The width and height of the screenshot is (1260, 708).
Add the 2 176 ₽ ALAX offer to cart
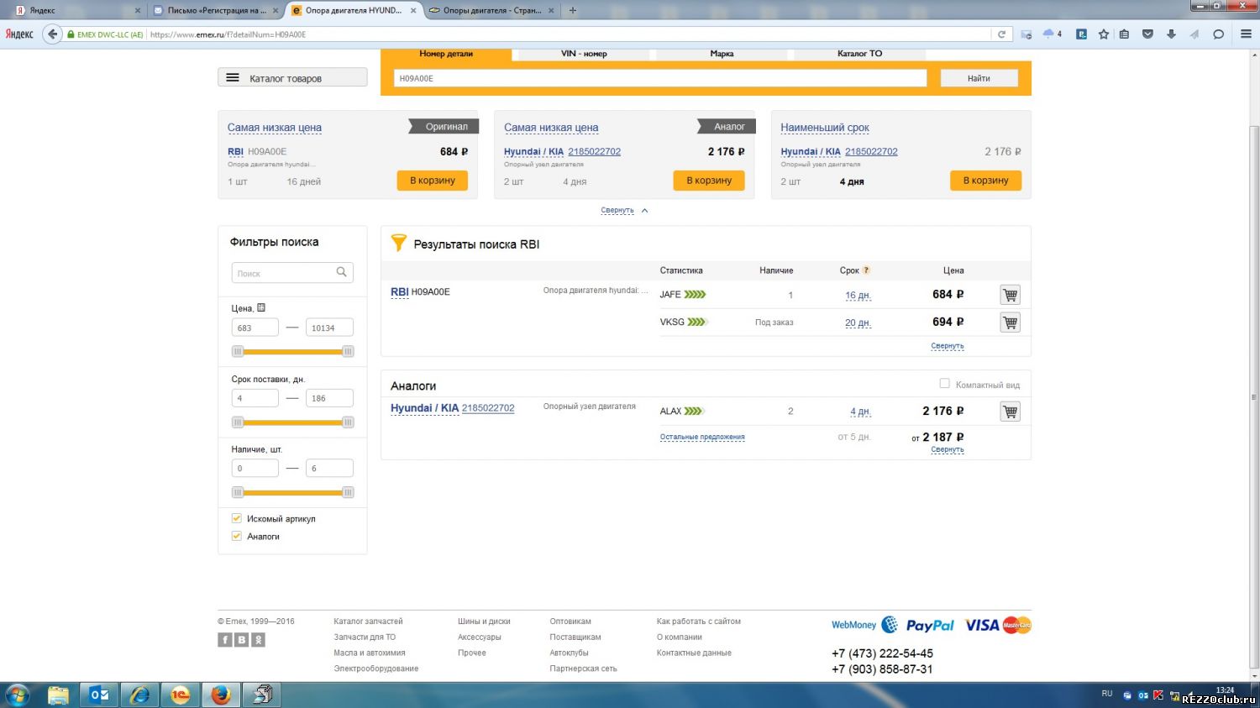coord(1010,412)
